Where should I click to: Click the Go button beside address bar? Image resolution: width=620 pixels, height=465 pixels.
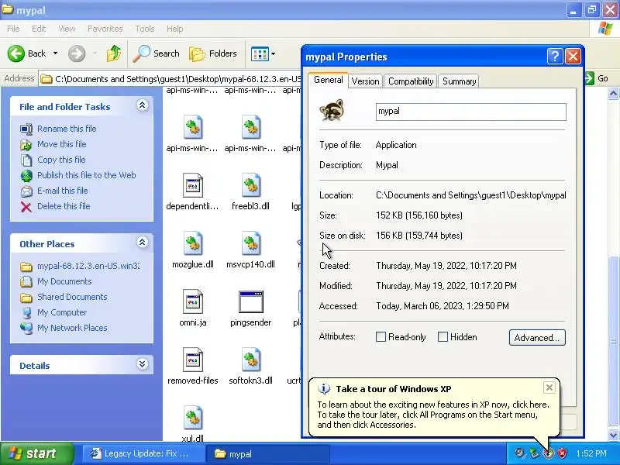pyautogui.click(x=597, y=78)
